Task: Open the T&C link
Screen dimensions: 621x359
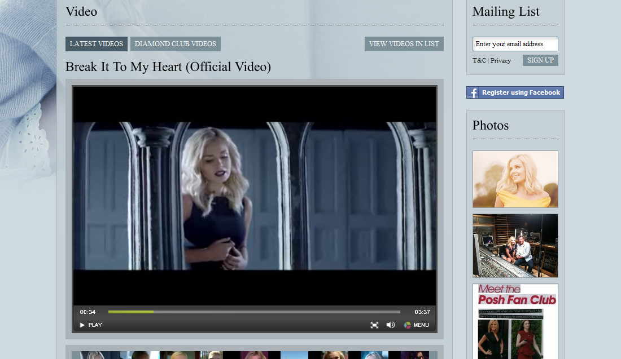Action: coord(479,60)
